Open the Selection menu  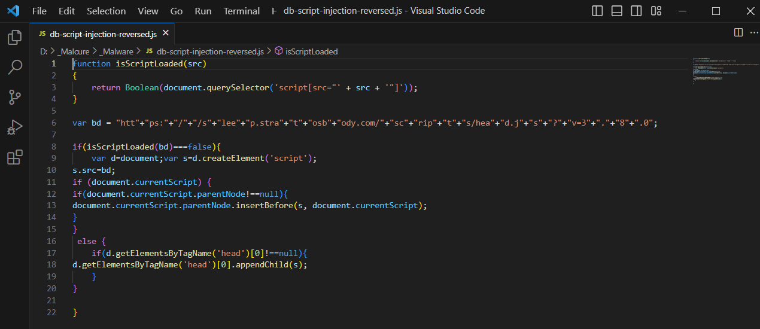click(x=107, y=11)
